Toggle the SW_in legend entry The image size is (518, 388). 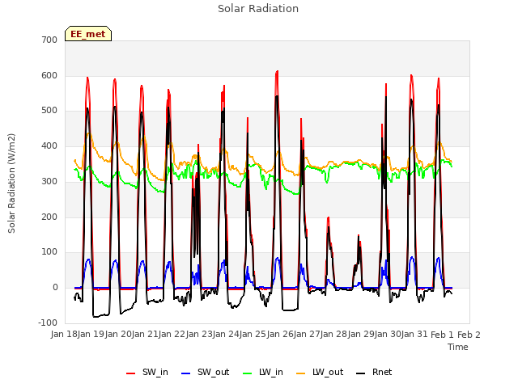147,372
